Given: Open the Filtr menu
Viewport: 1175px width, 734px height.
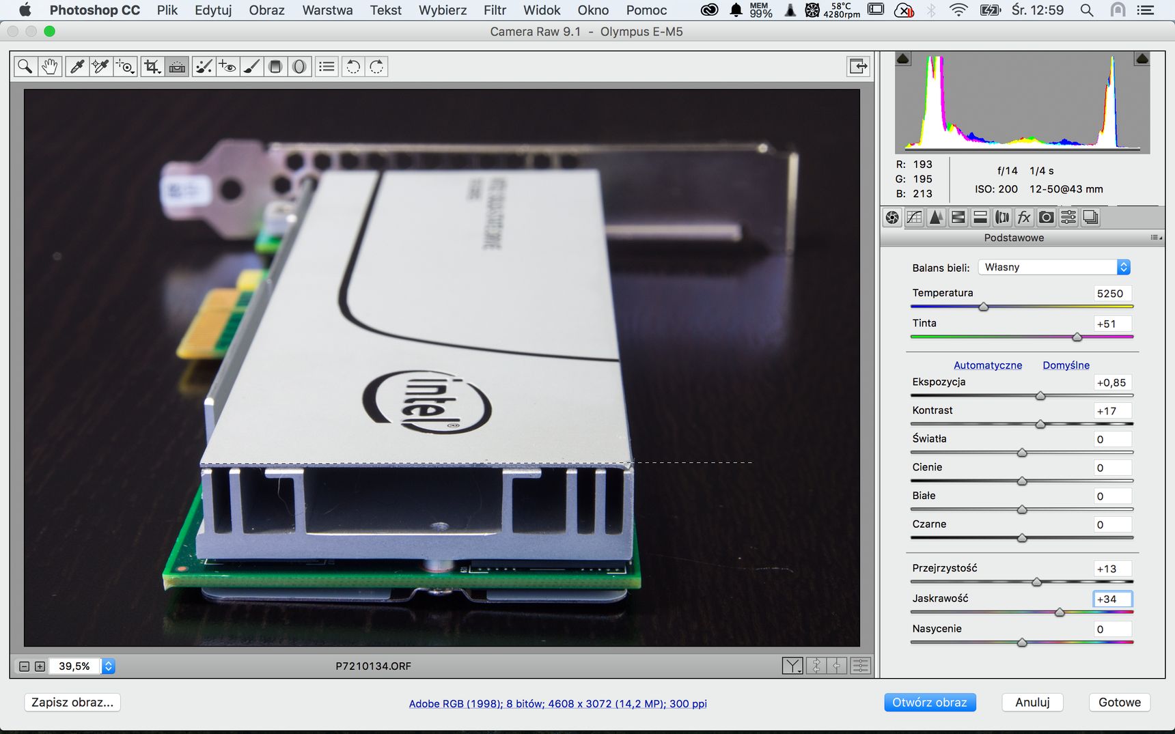Looking at the screenshot, I should [x=495, y=10].
